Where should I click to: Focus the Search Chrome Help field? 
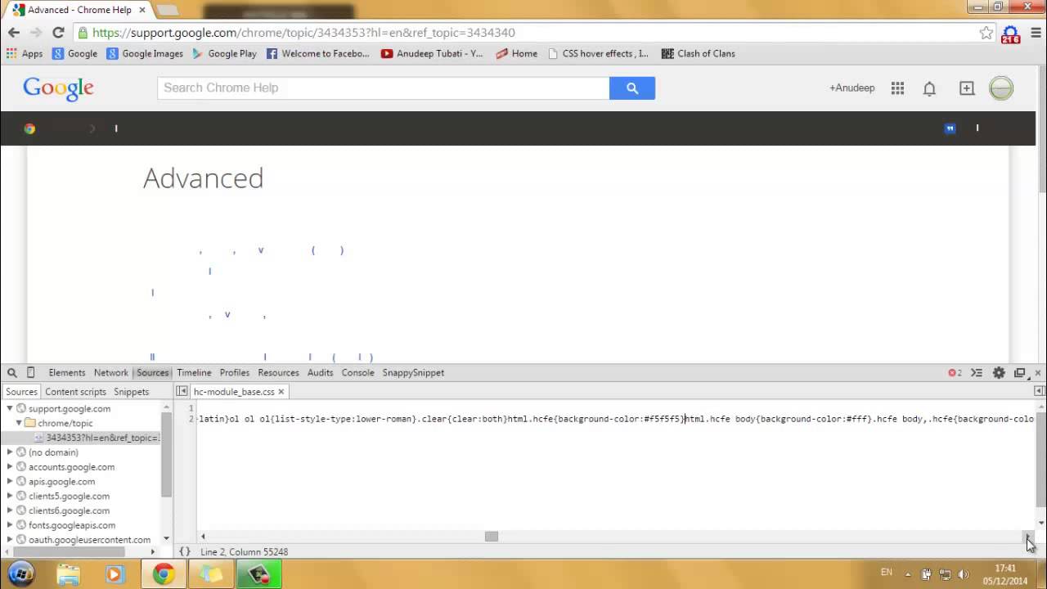coord(384,88)
